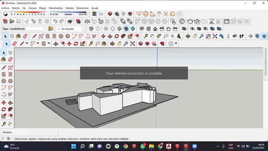Click the V-Ray render button
Image resolution: width=268 pixels, height=151 pixels.
pos(182,21)
